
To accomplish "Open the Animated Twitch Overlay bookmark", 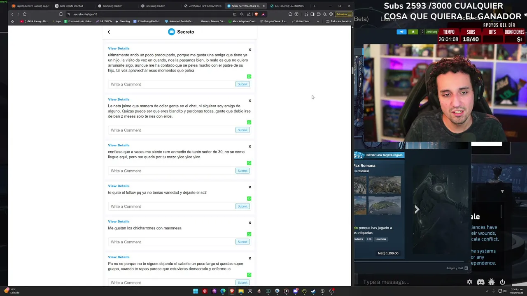I will (179, 21).
